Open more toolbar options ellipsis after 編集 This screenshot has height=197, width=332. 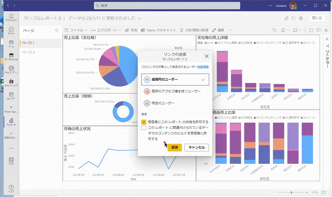(x=230, y=30)
